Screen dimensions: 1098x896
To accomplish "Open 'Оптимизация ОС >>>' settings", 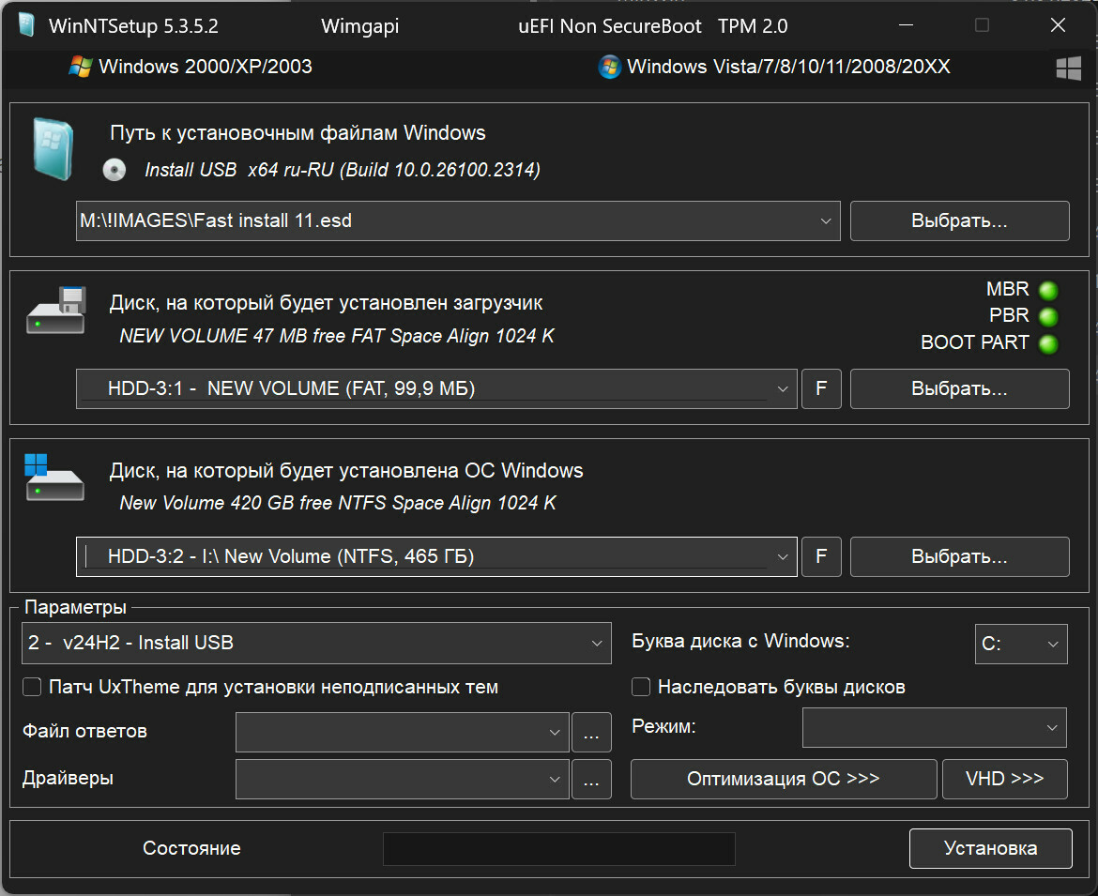I will pos(784,779).
